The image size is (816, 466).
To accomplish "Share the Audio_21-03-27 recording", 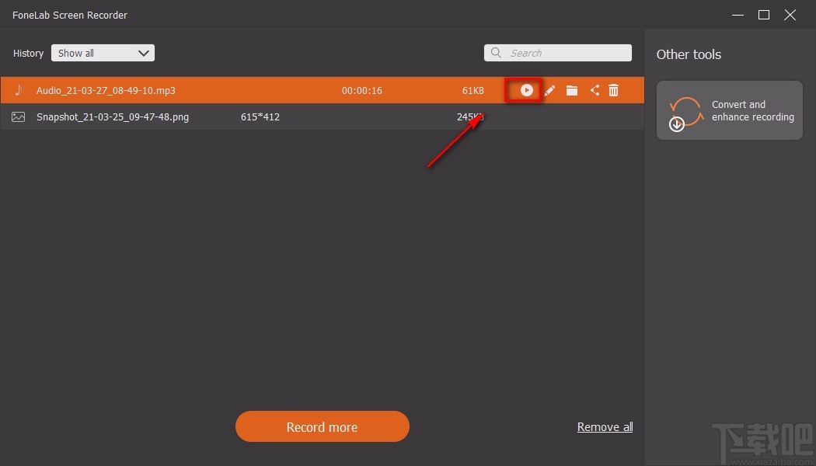I will tap(595, 90).
